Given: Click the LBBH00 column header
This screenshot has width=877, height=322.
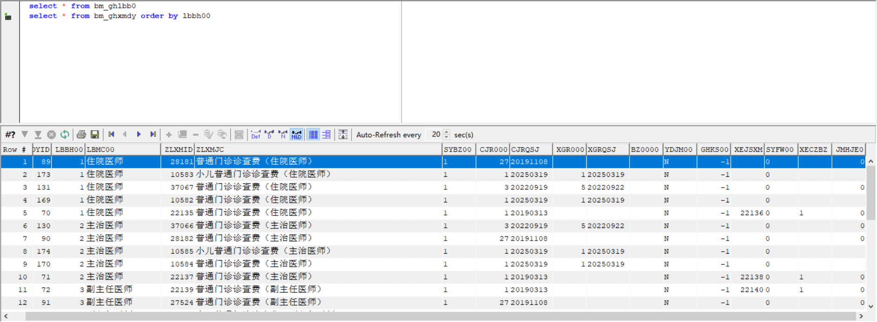Looking at the screenshot, I should [68, 149].
